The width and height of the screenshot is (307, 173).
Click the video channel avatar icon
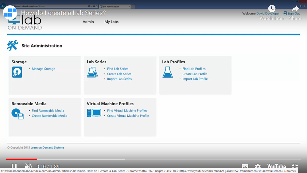pyautogui.click(x=10, y=12)
